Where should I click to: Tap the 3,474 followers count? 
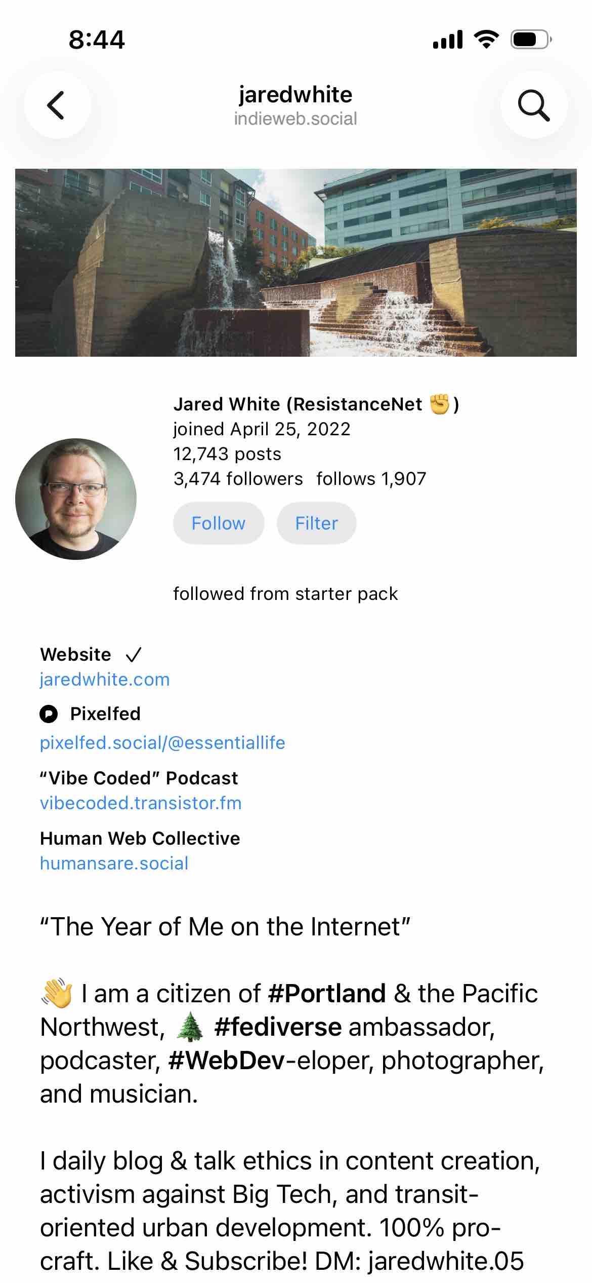238,479
